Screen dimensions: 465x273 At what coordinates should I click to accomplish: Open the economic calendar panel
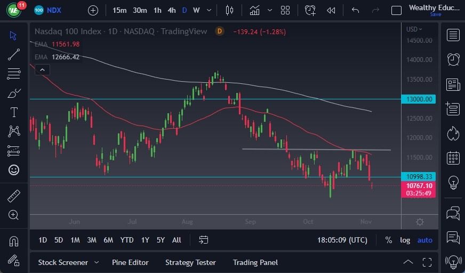[453, 158]
